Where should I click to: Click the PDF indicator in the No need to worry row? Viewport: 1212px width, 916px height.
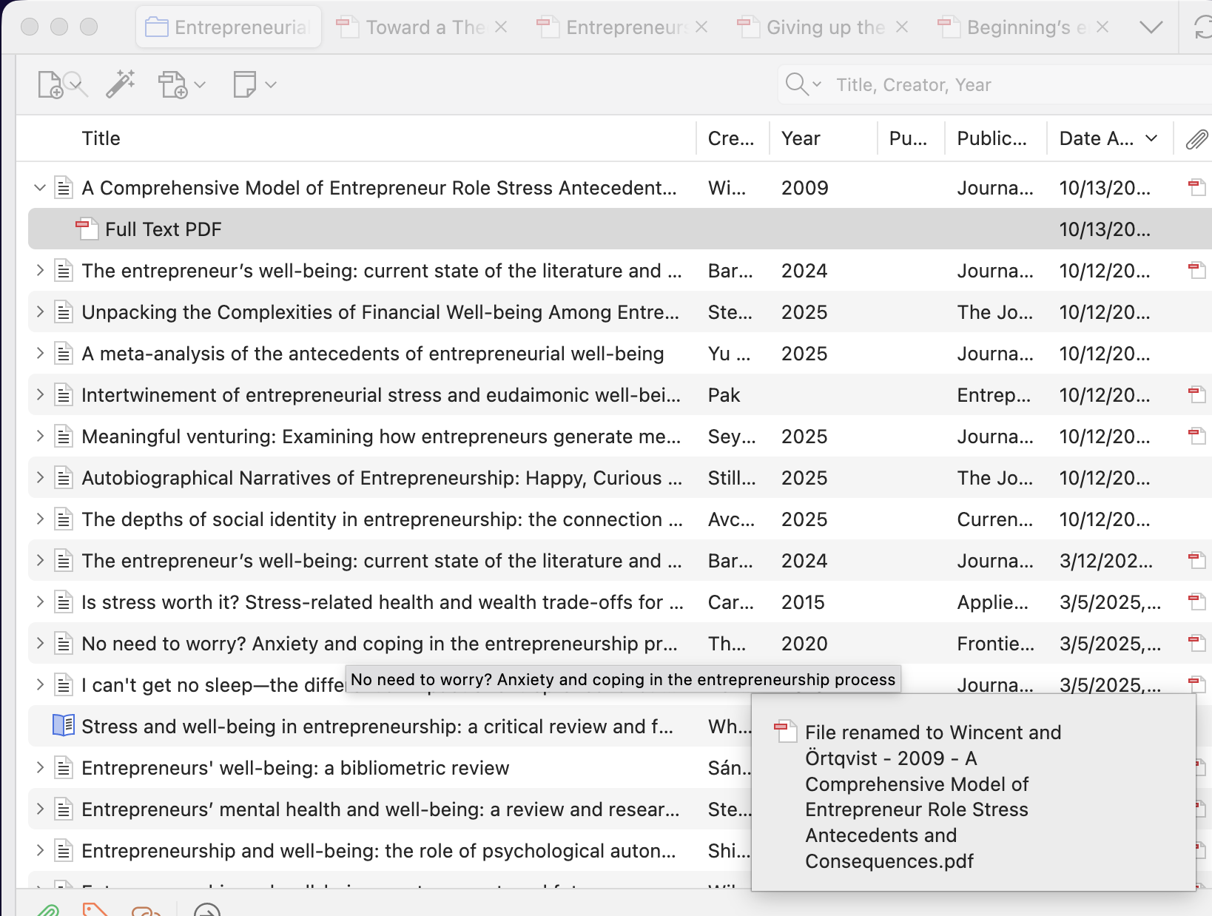tap(1196, 644)
